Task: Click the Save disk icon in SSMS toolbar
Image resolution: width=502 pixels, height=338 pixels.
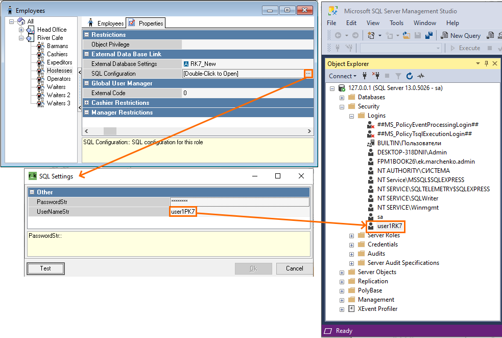Action: (417, 36)
